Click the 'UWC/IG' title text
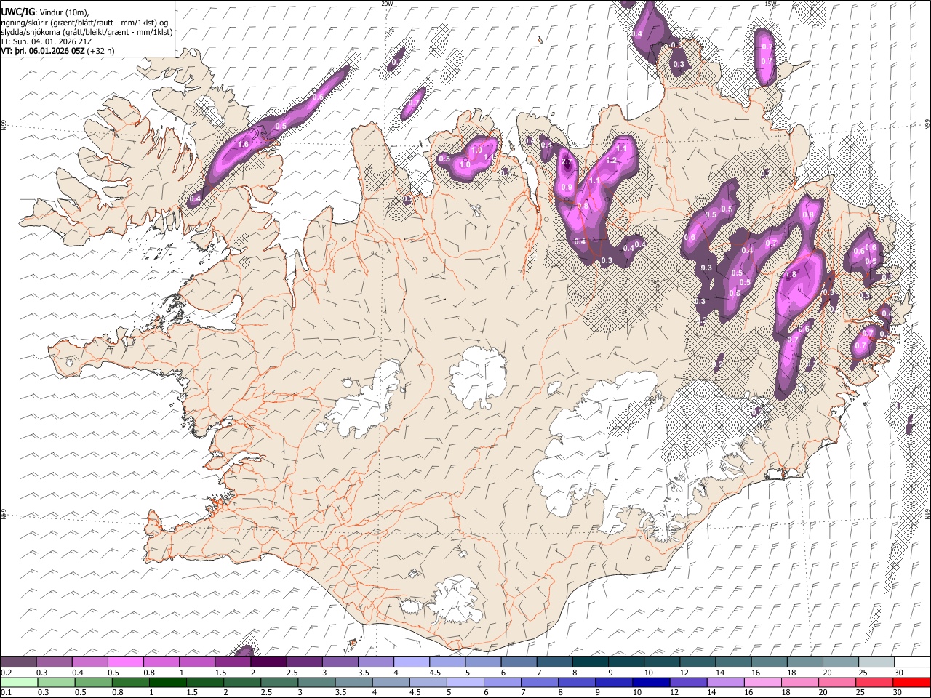Viewport: 931px width, 698px height. pyautogui.click(x=17, y=12)
